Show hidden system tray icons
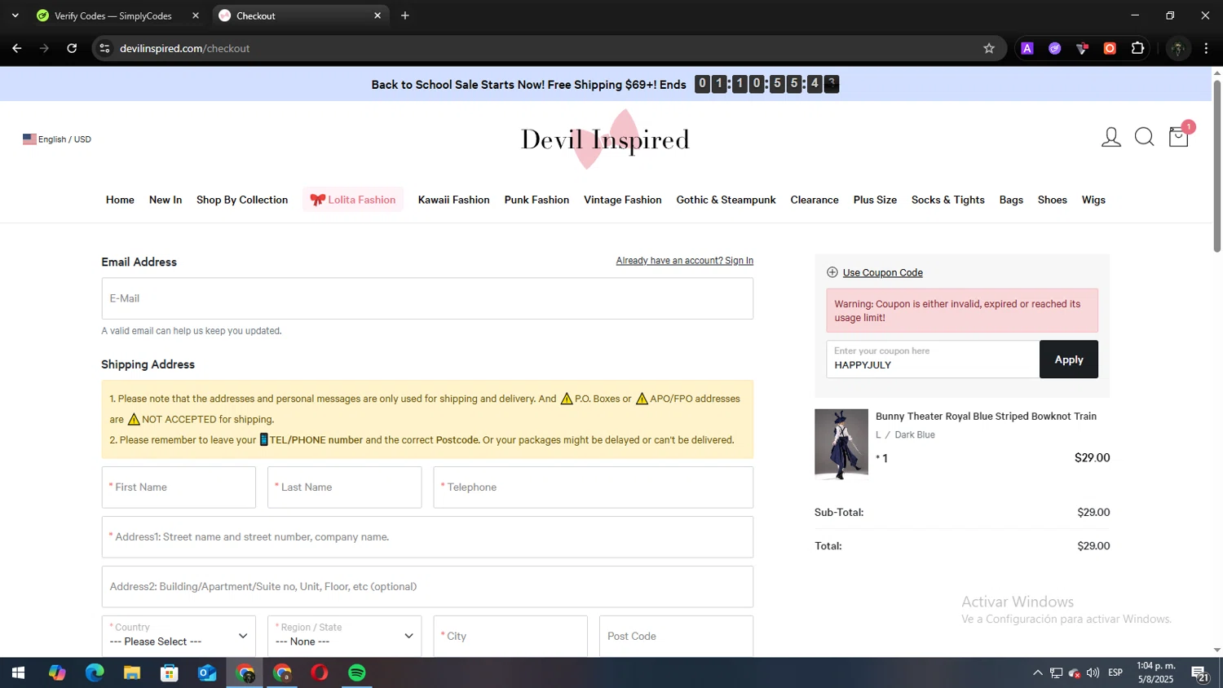Image resolution: width=1223 pixels, height=688 pixels. click(x=1037, y=673)
